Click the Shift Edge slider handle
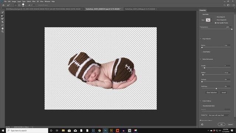 pyautogui.click(x=216, y=89)
